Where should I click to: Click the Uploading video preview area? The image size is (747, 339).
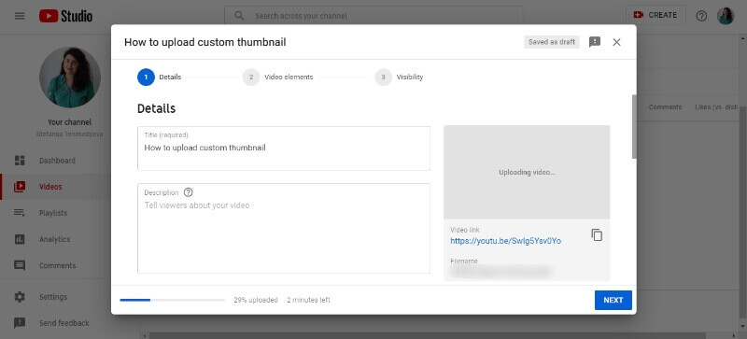pos(527,172)
